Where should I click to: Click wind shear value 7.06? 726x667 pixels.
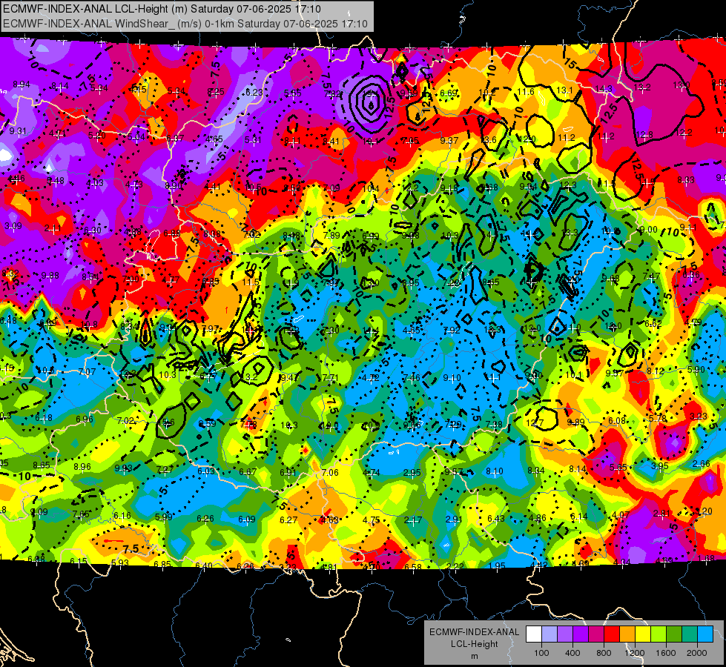pyautogui.click(x=330, y=473)
